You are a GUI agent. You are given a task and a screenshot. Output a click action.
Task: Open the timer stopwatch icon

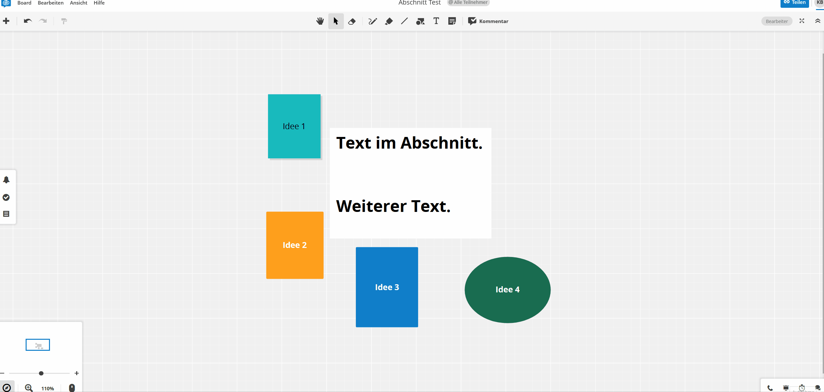click(x=802, y=388)
